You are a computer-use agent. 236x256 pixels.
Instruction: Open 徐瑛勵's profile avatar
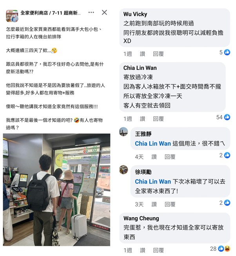(123, 170)
